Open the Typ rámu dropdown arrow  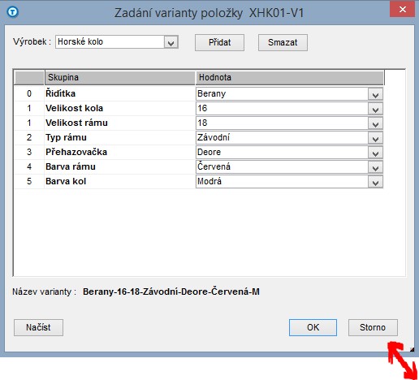coord(375,138)
